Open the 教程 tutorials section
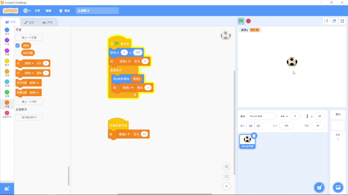The height and width of the screenshot is (195, 348). coord(65,11)
